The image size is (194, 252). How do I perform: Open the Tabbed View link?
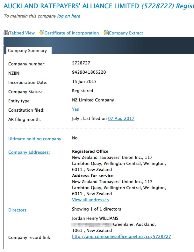tap(22, 33)
